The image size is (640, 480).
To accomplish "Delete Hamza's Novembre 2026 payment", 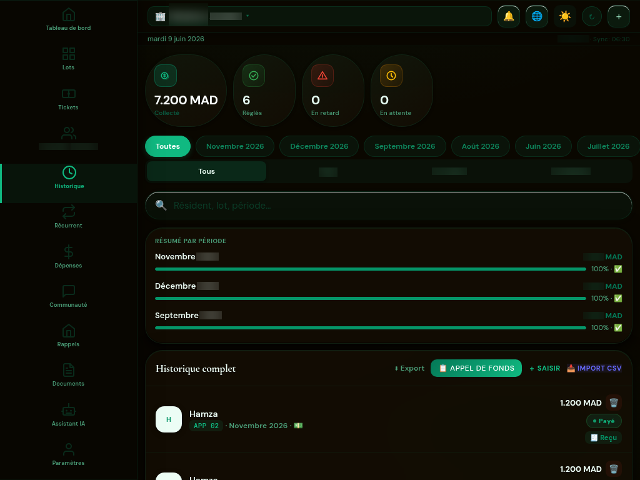I will pyautogui.click(x=614, y=403).
